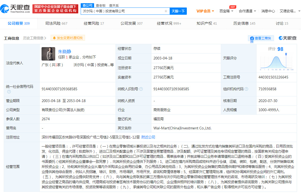The image size is (301, 195).
Task: Click the help icon next to 纳税人识别号
Action: coord(141,89)
